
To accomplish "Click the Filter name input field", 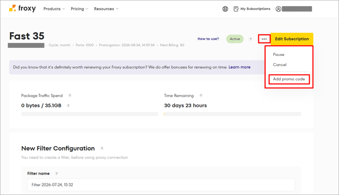I will pyautogui.click(x=161, y=184).
